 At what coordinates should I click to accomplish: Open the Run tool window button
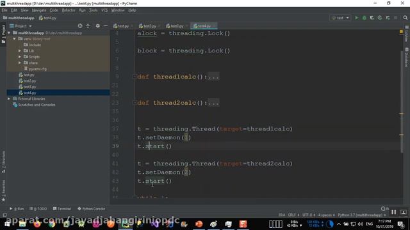pos(17,209)
